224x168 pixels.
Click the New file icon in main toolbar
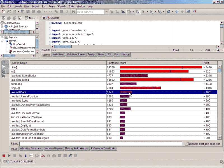[4, 12]
